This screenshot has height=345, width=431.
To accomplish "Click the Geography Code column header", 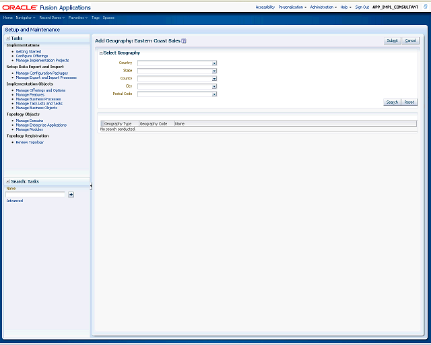I will coord(157,124).
